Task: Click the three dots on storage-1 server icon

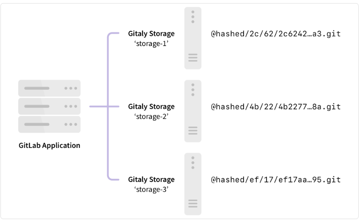Action: pos(193,16)
